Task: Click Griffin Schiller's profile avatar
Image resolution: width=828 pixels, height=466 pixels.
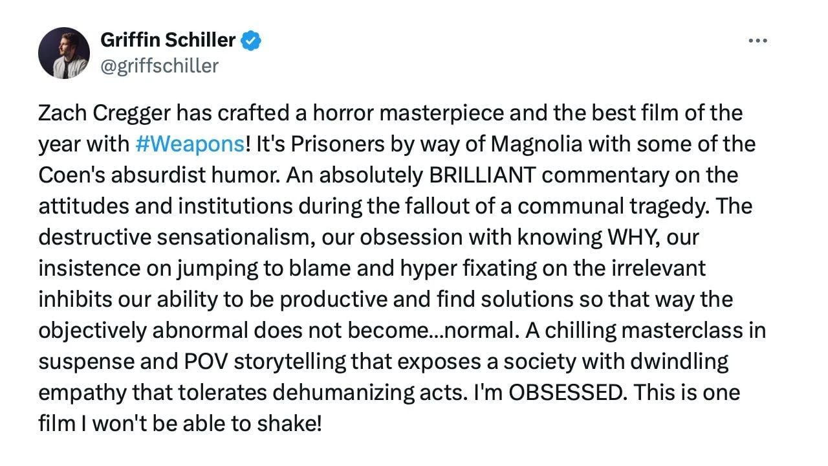Action: click(x=63, y=53)
